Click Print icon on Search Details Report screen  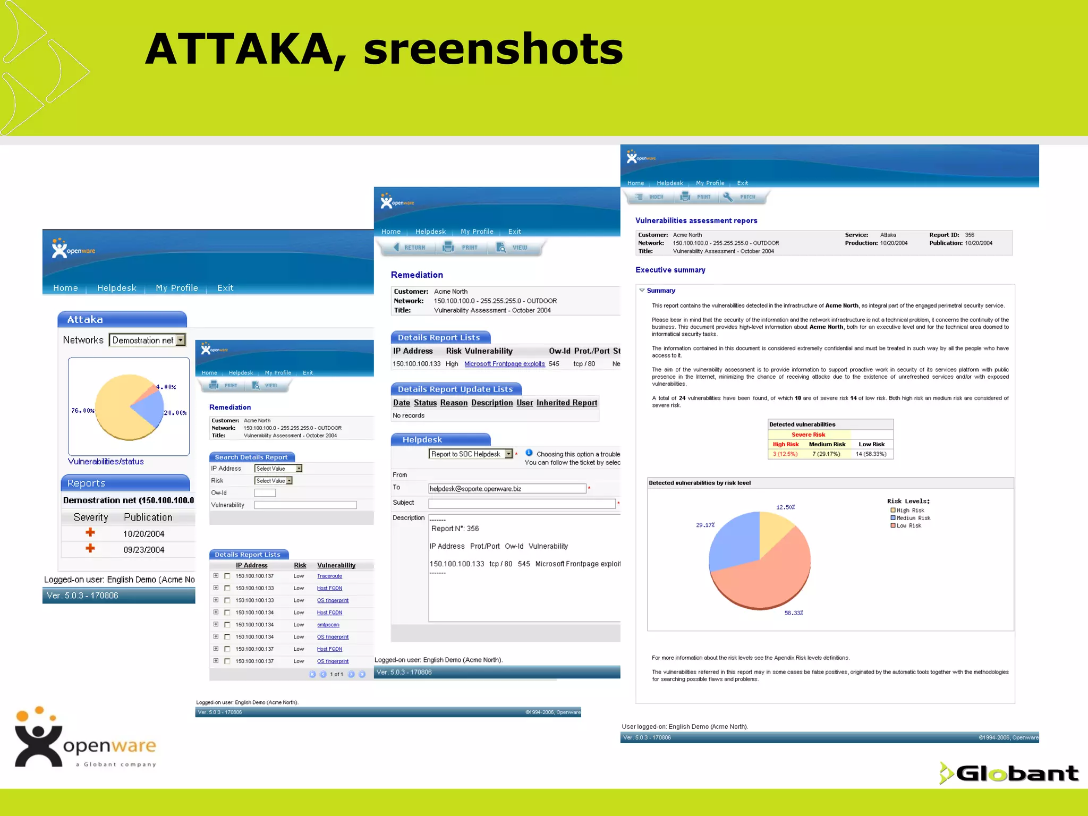click(214, 385)
